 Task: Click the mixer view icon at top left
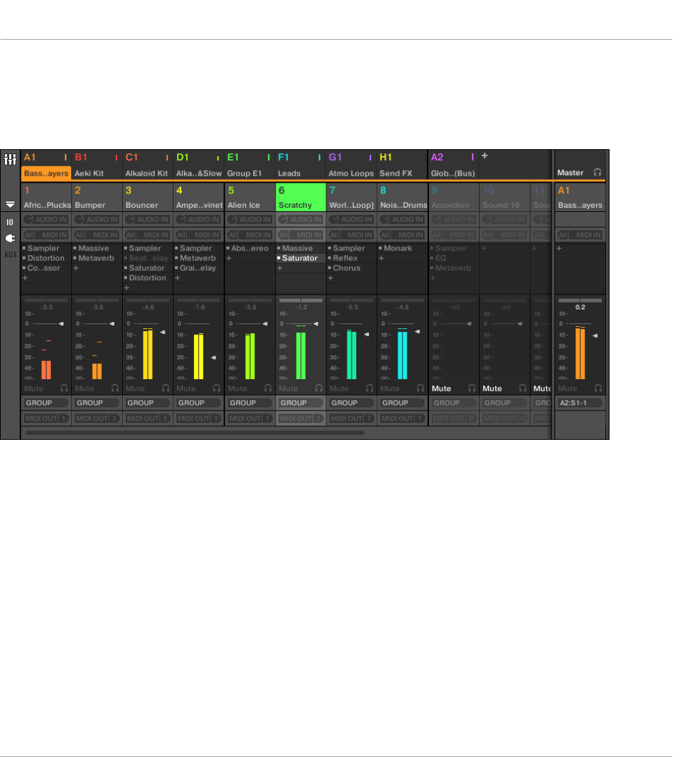tap(10, 159)
